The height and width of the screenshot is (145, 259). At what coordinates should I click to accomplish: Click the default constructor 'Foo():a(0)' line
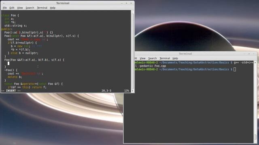point(29,32)
